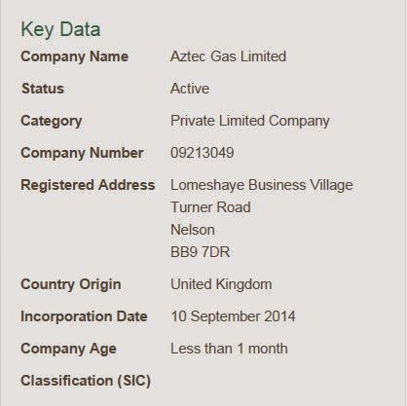Click the Incorporation Date label
Image resolution: width=407 pixels, height=406 pixels.
tap(84, 316)
